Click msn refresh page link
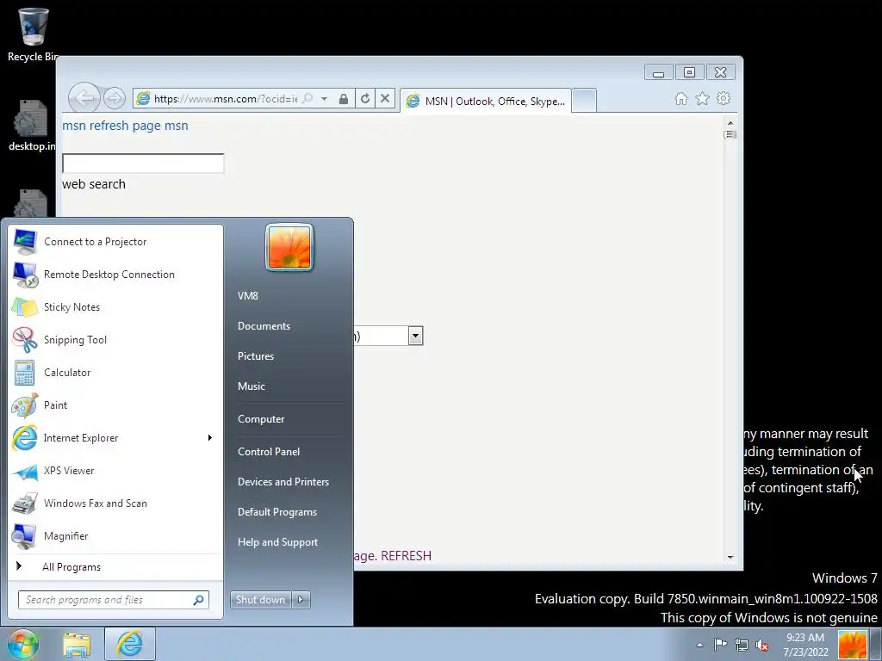This screenshot has width=882, height=661. point(125,126)
